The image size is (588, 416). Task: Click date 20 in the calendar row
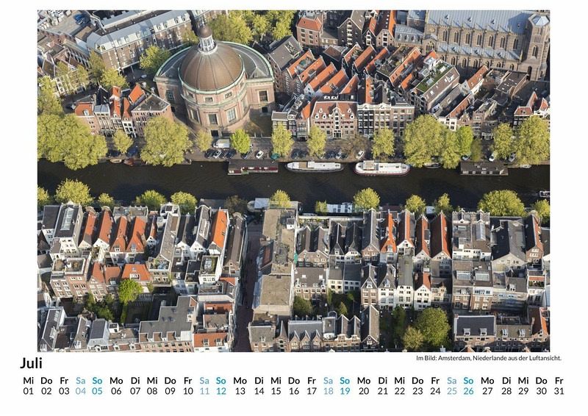[x=364, y=391]
